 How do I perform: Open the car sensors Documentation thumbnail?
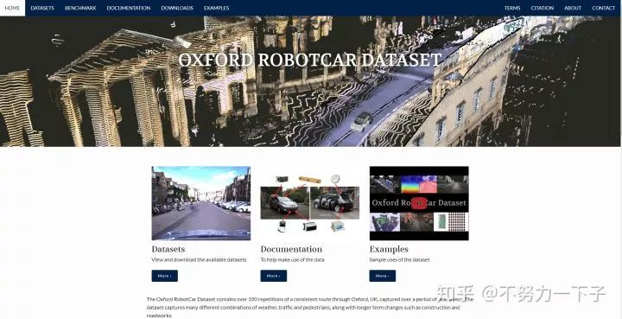pos(310,203)
